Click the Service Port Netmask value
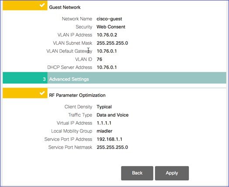The image size is (229, 187). coord(112,147)
